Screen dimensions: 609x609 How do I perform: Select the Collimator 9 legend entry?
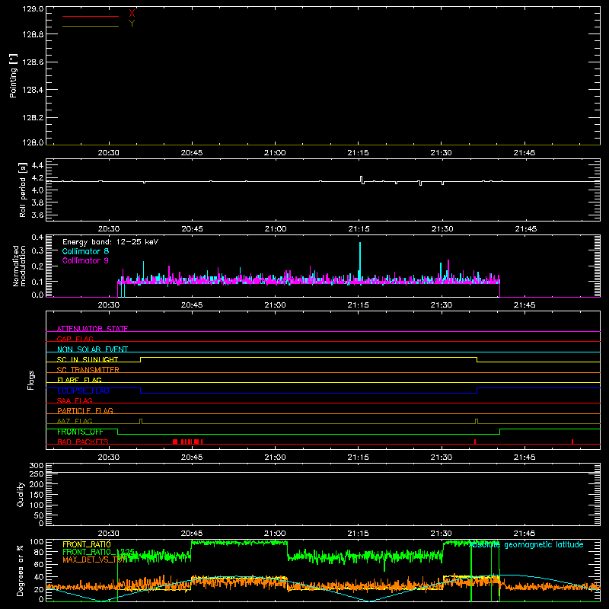pos(85,260)
